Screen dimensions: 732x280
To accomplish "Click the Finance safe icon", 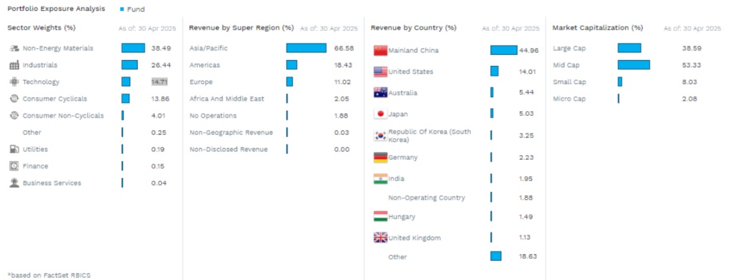I will (x=14, y=166).
